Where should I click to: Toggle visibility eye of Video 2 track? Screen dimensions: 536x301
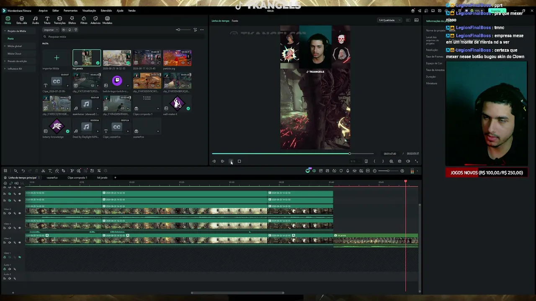pos(19,242)
